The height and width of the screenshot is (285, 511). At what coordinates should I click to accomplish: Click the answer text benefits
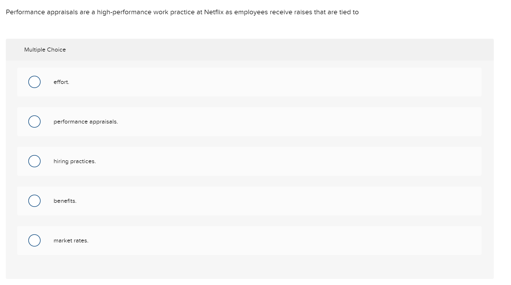pos(65,200)
